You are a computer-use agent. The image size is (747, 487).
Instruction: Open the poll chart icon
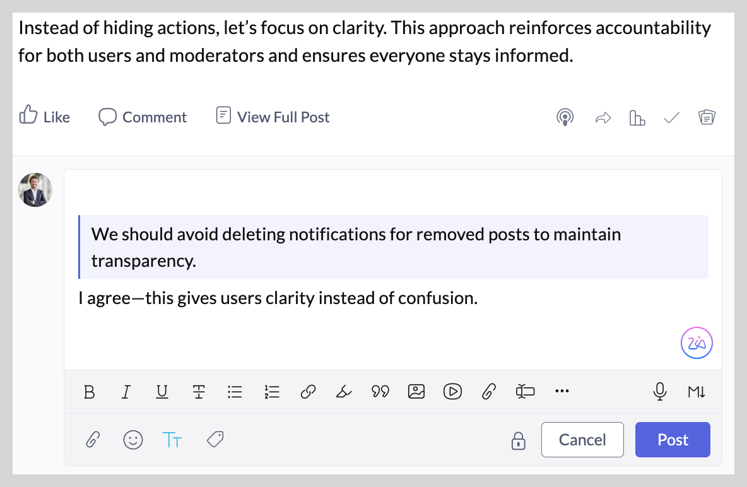click(x=637, y=118)
